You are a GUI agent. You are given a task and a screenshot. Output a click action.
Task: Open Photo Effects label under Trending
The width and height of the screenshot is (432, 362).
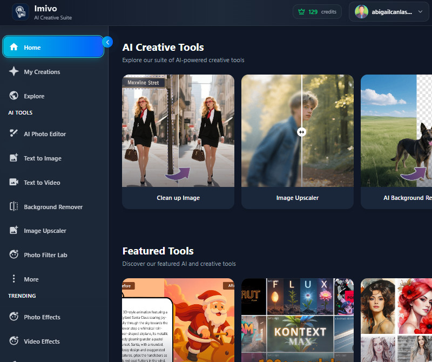42,317
